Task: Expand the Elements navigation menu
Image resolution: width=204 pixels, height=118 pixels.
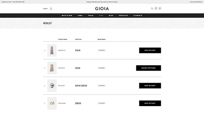Action: [x=138, y=15]
